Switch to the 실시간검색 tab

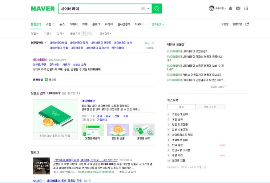[124, 24]
